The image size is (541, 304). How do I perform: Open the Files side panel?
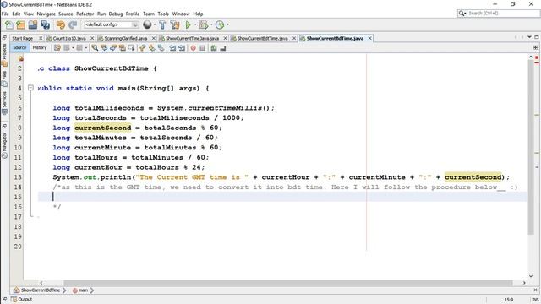pyautogui.click(x=4, y=78)
